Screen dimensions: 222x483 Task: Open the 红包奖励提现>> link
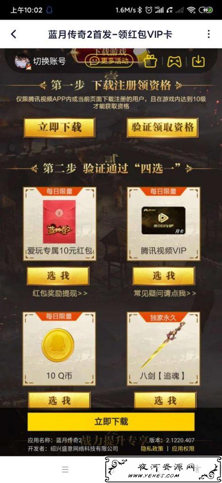[x=60, y=293]
